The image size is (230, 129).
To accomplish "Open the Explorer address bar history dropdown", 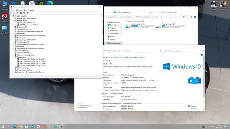I will [x=150, y=12].
